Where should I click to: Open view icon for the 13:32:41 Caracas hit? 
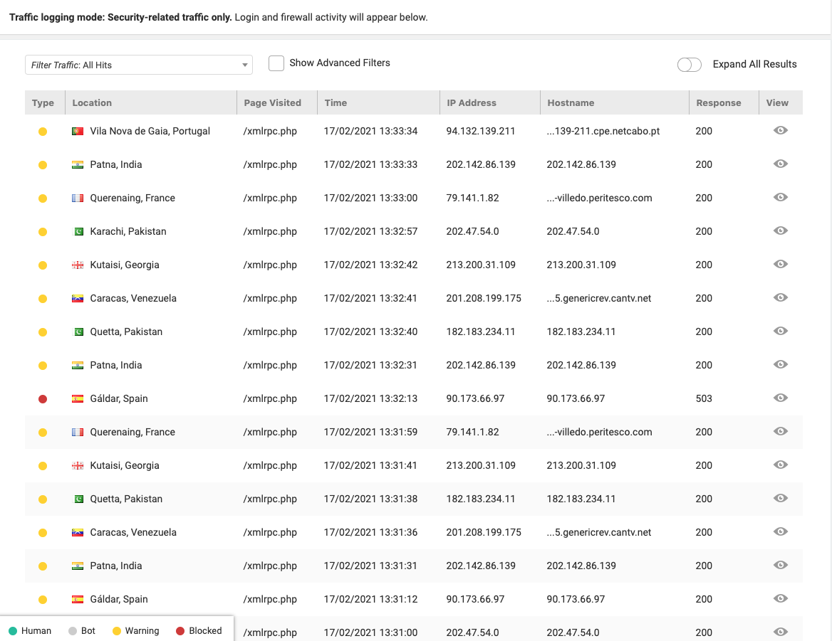pos(780,297)
